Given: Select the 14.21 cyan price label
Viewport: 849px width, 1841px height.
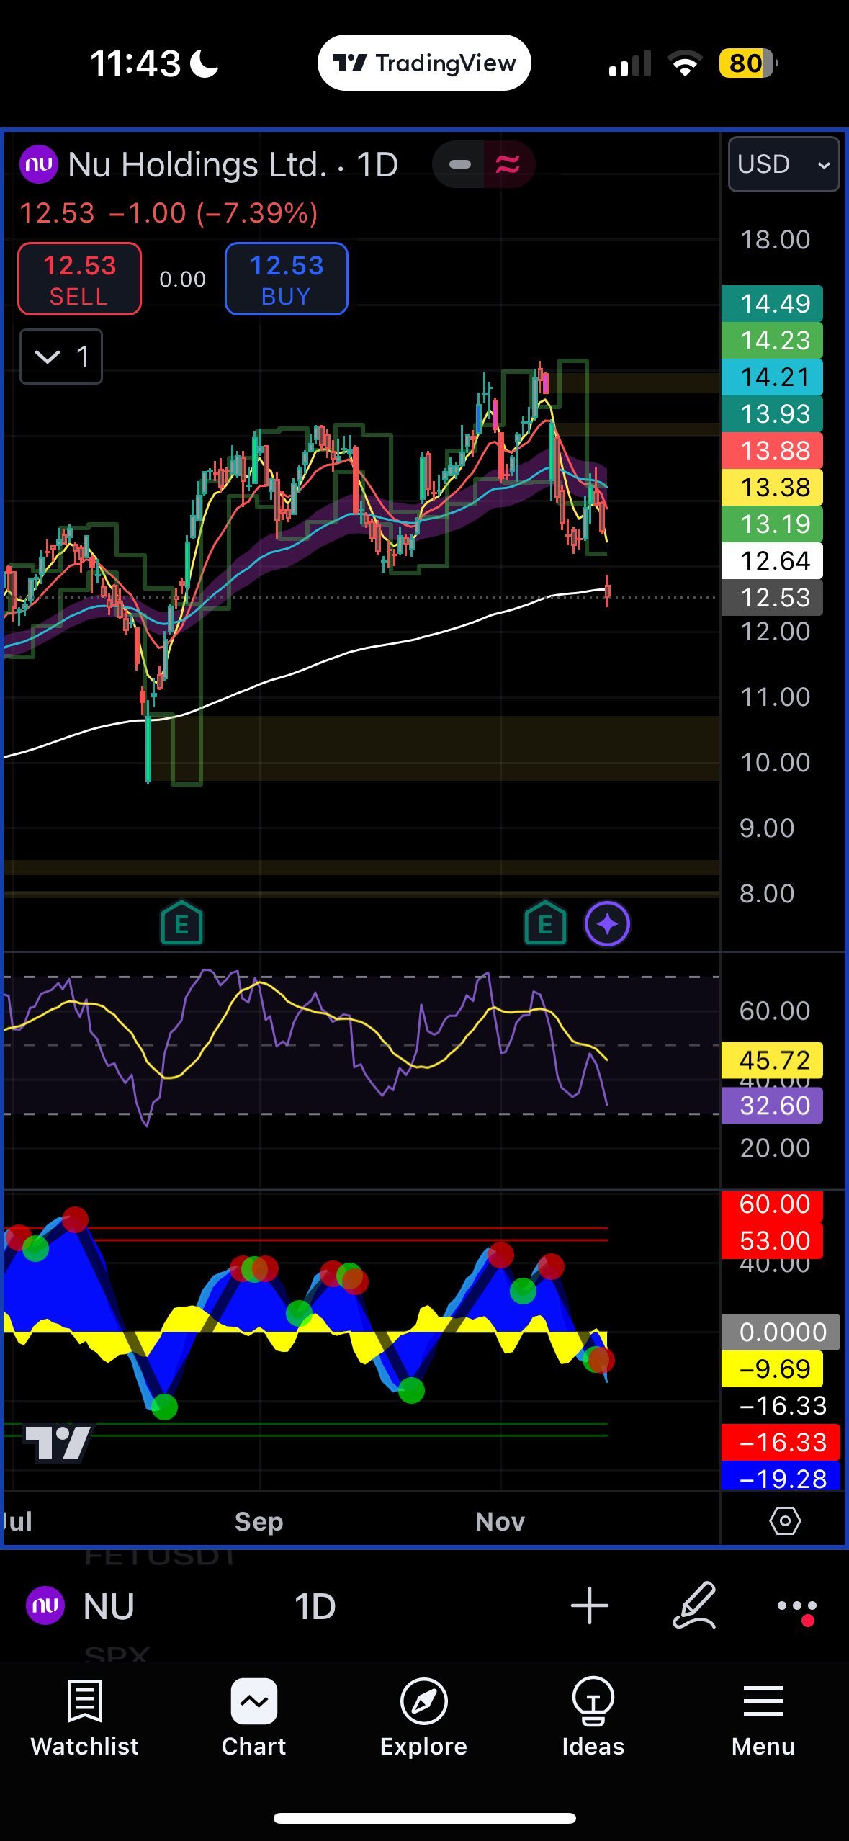Looking at the screenshot, I should [x=772, y=377].
